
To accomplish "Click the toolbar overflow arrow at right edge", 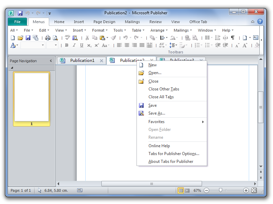I will pyautogui.click(x=261, y=40).
